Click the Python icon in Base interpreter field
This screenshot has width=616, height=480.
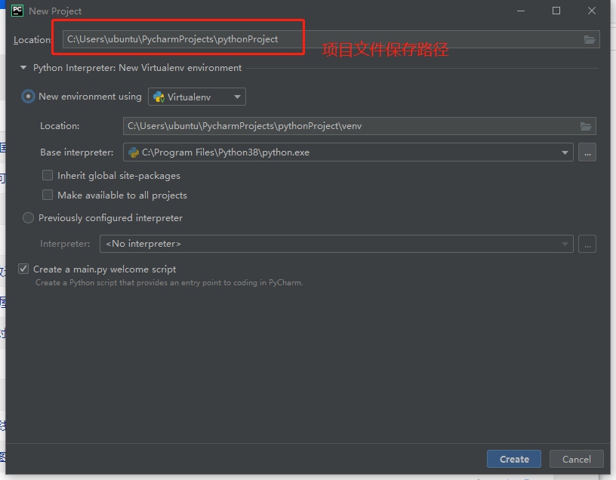(x=134, y=152)
